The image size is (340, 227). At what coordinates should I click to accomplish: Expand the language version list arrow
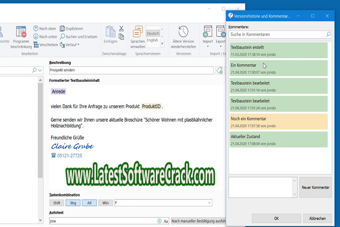[162, 44]
